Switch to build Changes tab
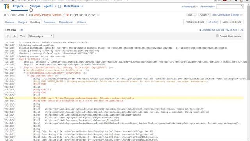Screen dimensions: 250x141 coord(22,22)
